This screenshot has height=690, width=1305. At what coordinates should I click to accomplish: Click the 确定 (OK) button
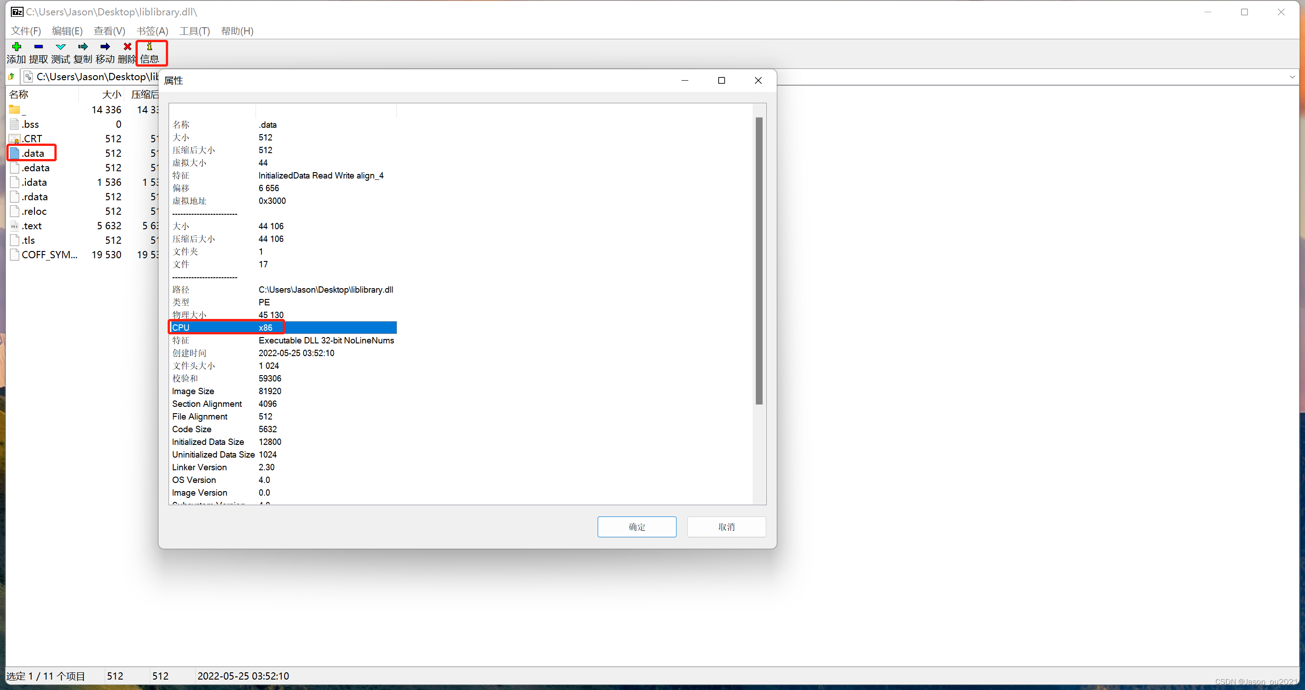(x=636, y=527)
